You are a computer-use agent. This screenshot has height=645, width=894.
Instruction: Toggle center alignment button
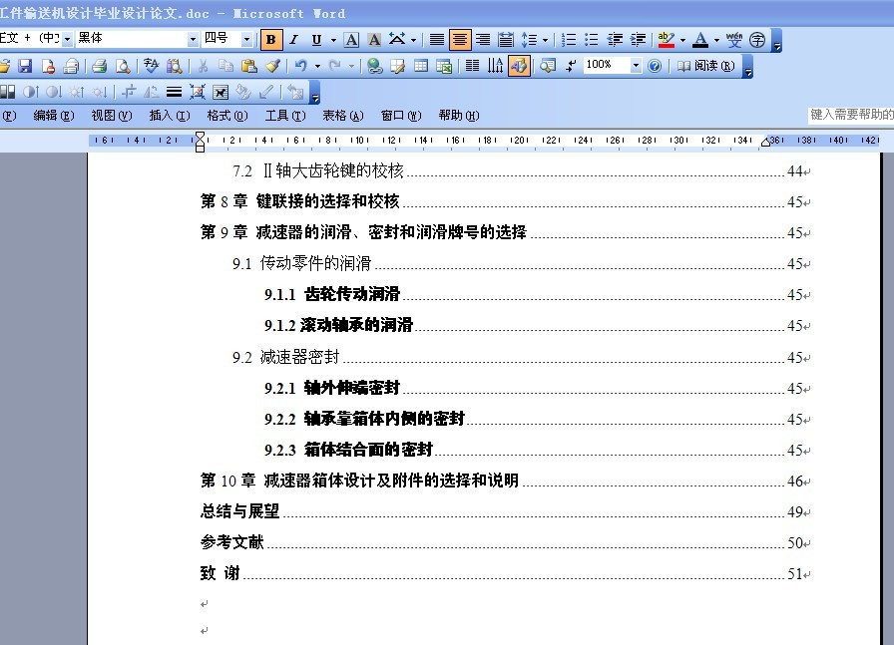coord(460,39)
